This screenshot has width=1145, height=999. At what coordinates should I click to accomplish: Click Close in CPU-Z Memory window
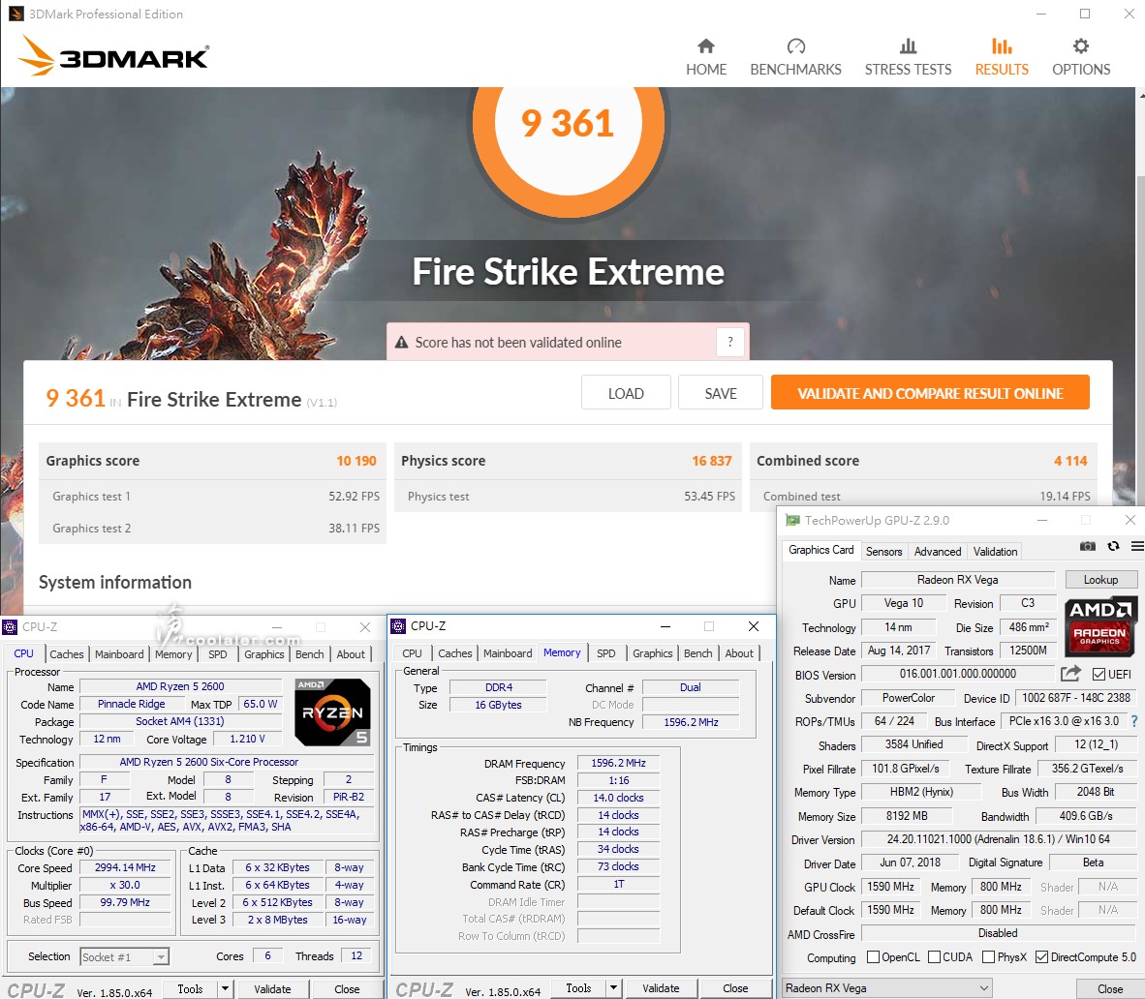point(735,988)
